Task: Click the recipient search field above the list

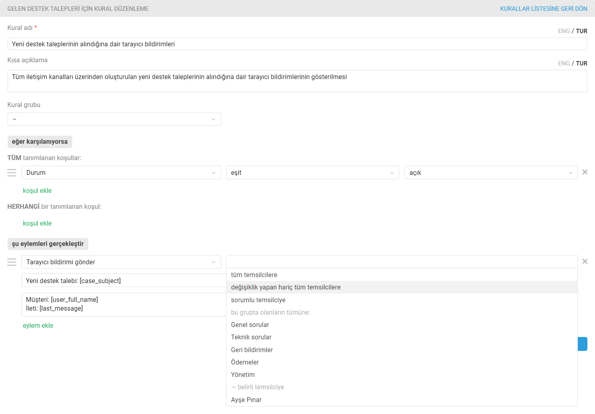Action: pyautogui.click(x=402, y=261)
